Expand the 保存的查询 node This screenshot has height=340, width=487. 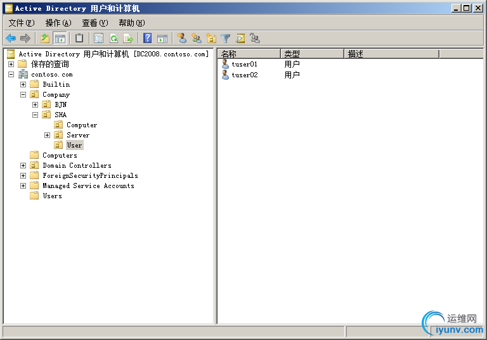click(11, 64)
